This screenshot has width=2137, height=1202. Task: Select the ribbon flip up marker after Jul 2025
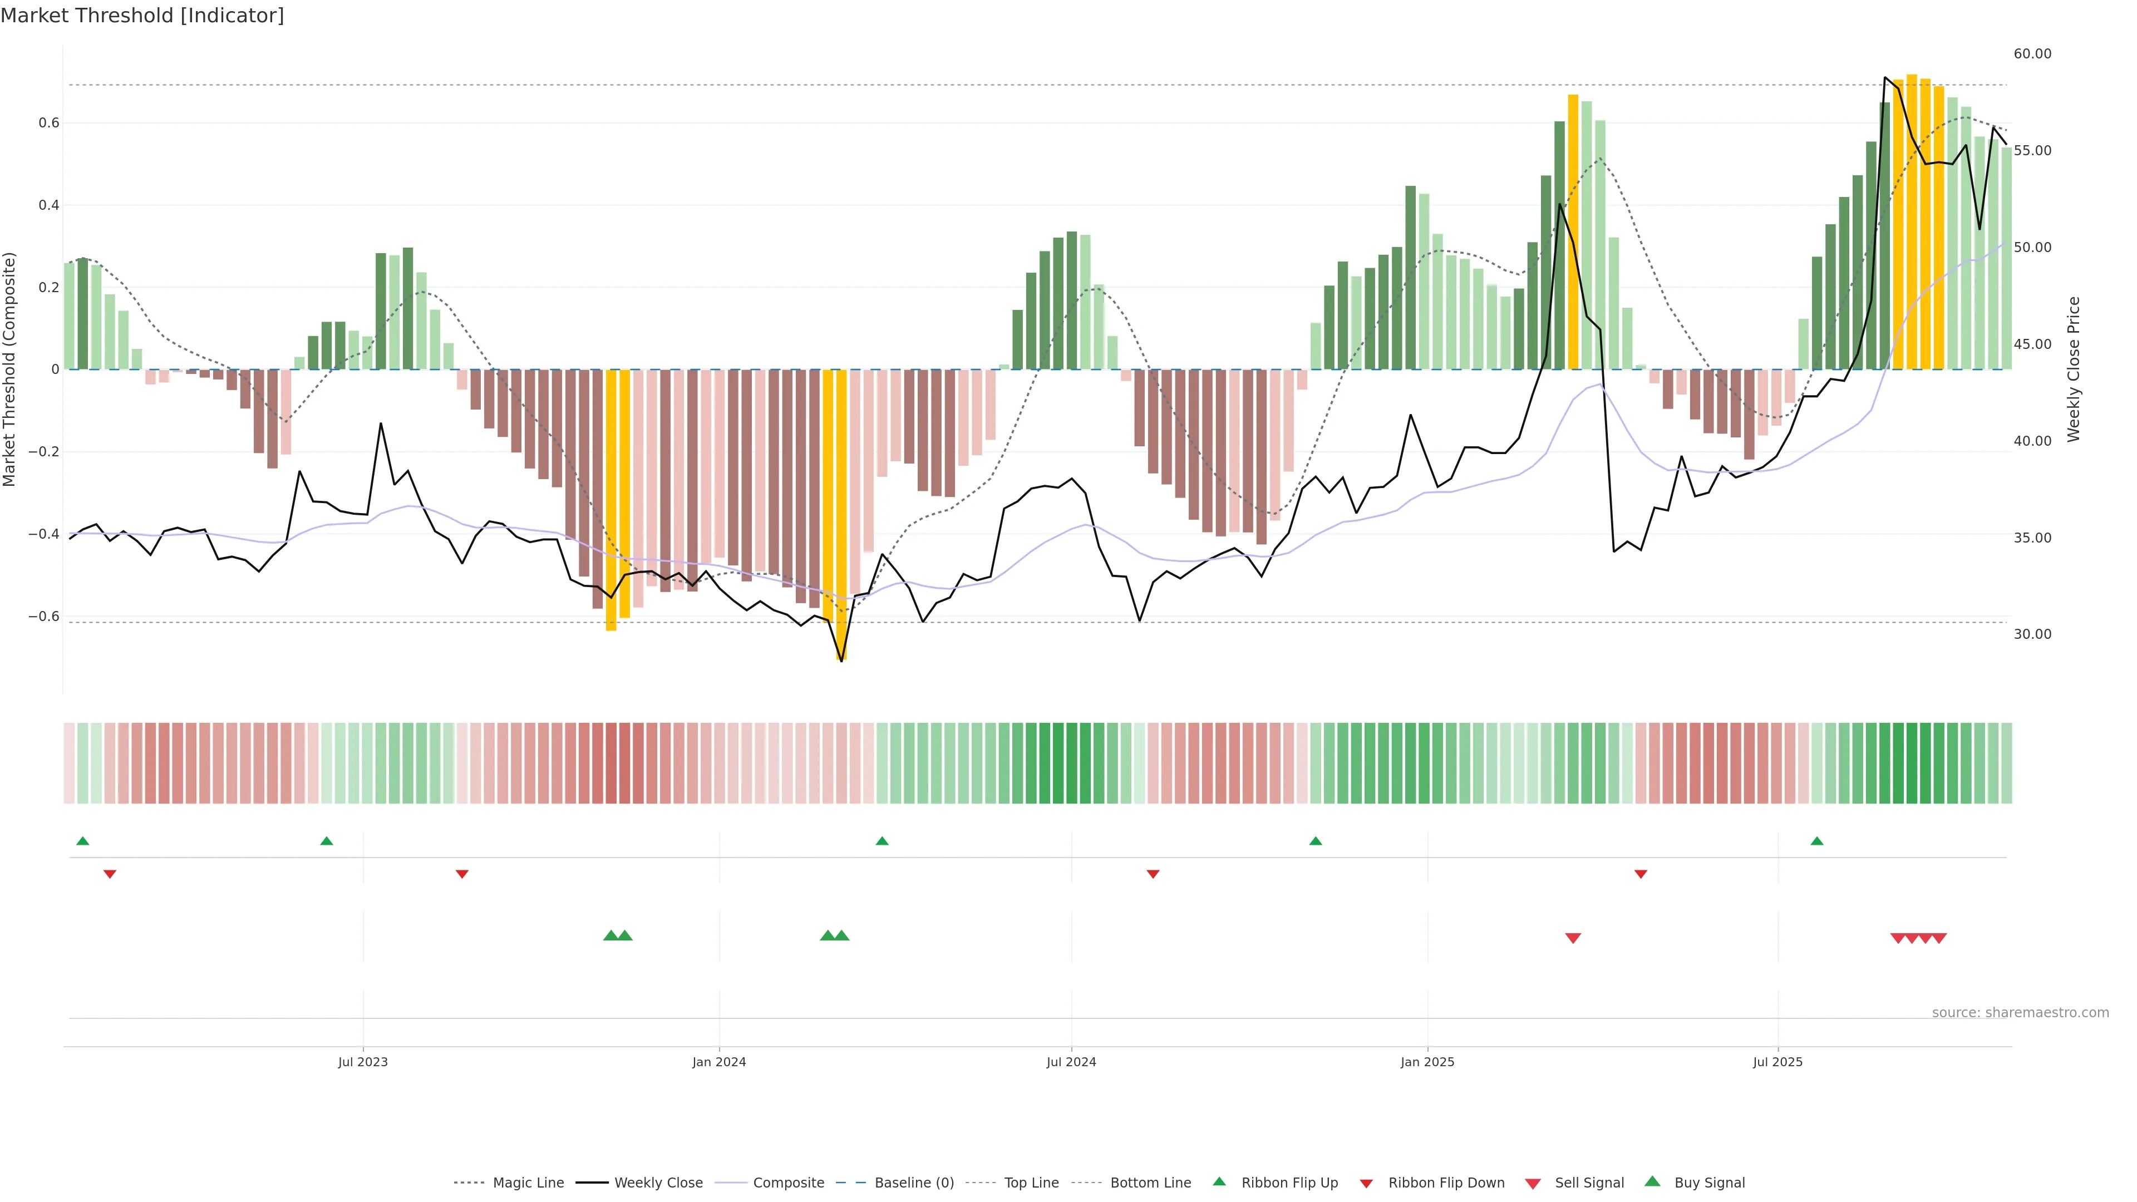[x=1817, y=841]
